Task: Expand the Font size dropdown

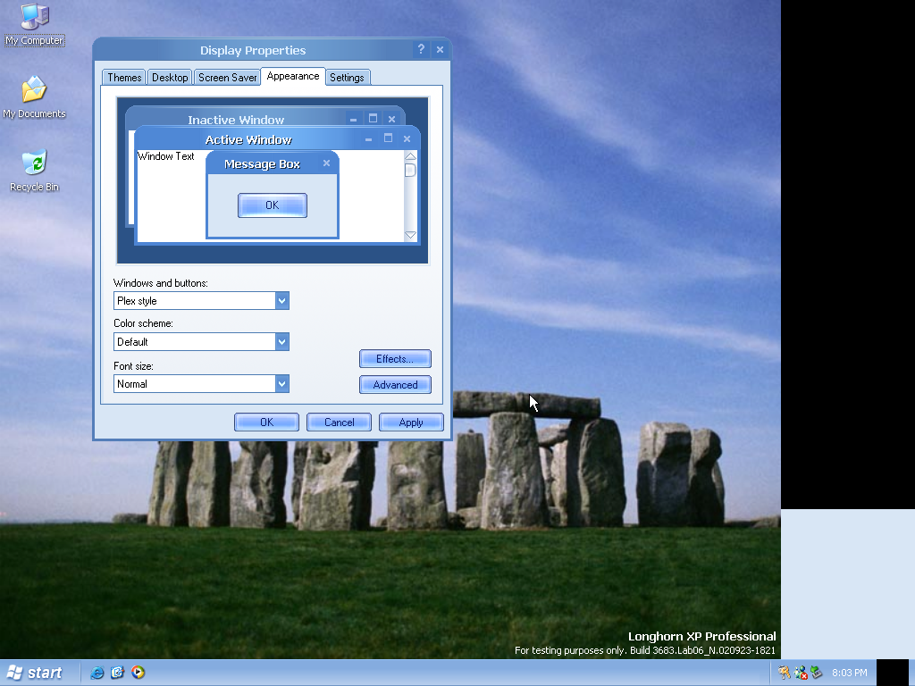Action: tap(281, 384)
